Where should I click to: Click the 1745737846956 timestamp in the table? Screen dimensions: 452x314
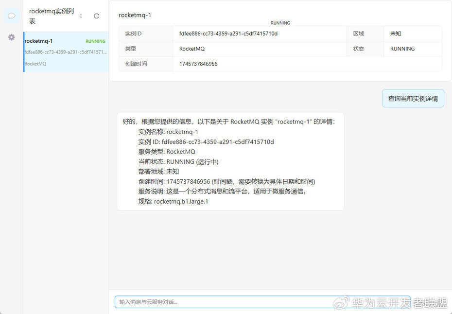pyautogui.click(x=198, y=64)
